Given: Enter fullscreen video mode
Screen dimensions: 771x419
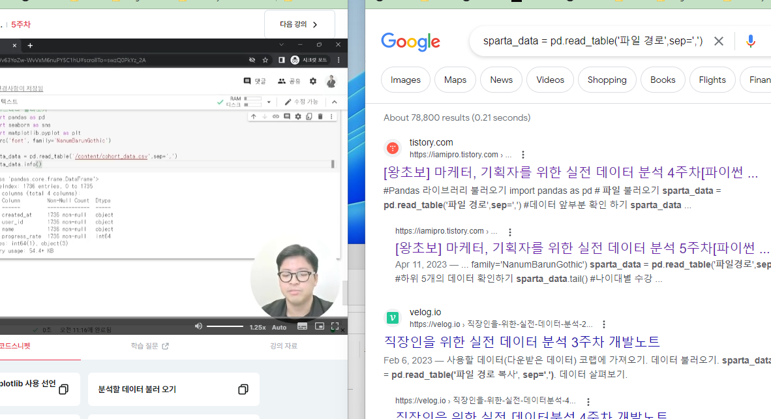Looking at the screenshot, I should (x=335, y=326).
